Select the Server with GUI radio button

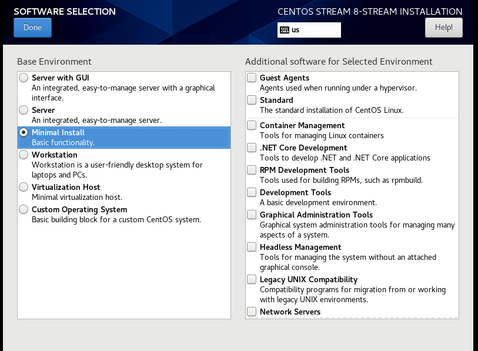pos(24,78)
